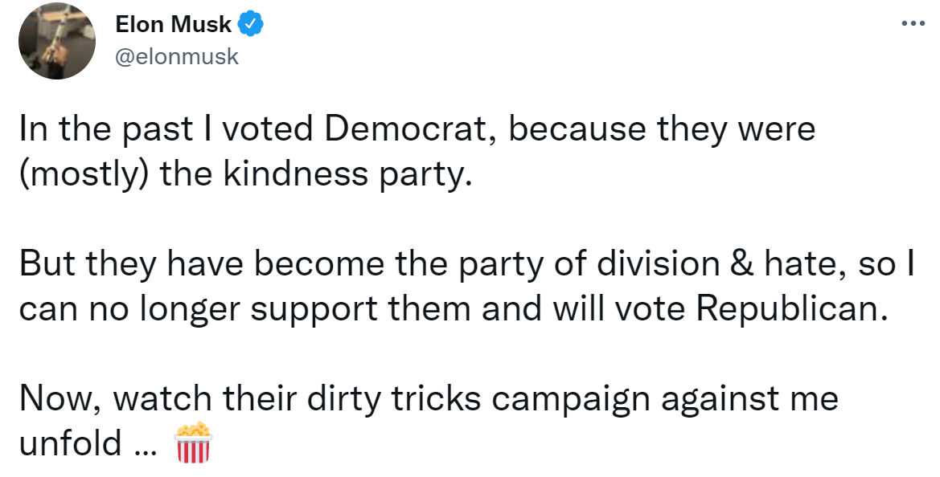Viewport: 940px width, 477px height.
Task: Click the phrase "kindness party"
Action: 344,175
